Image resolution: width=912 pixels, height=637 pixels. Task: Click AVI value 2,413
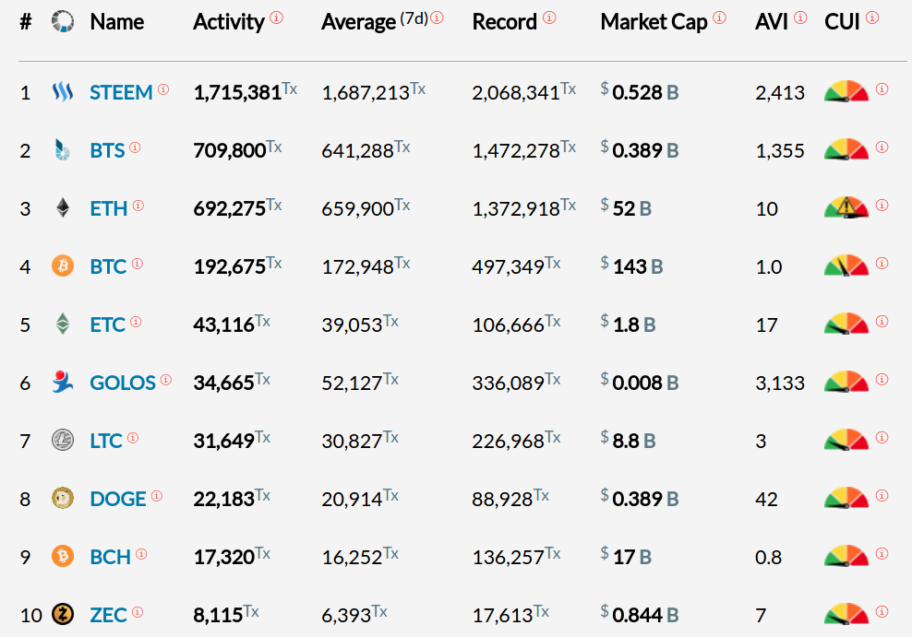[780, 92]
